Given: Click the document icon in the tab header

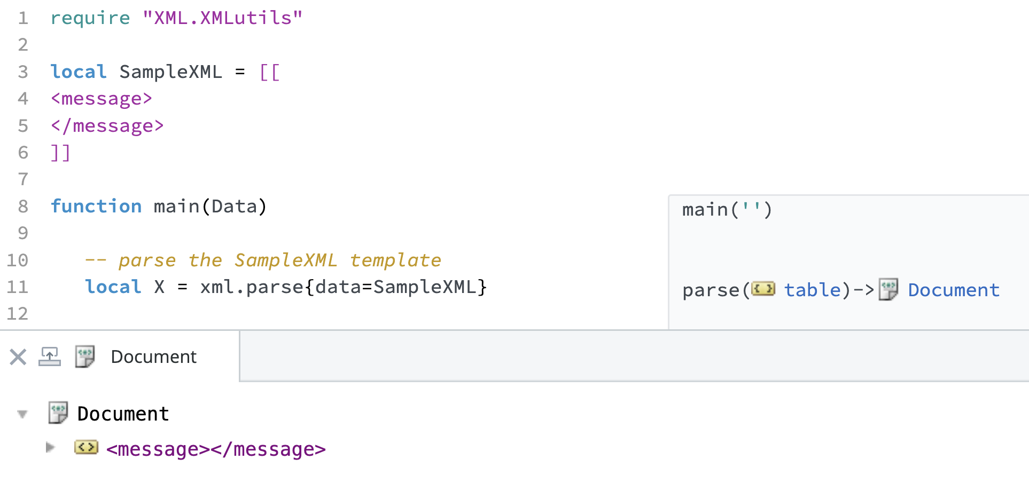Looking at the screenshot, I should point(85,357).
